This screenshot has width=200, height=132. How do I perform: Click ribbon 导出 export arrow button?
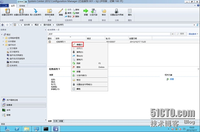click(68, 17)
